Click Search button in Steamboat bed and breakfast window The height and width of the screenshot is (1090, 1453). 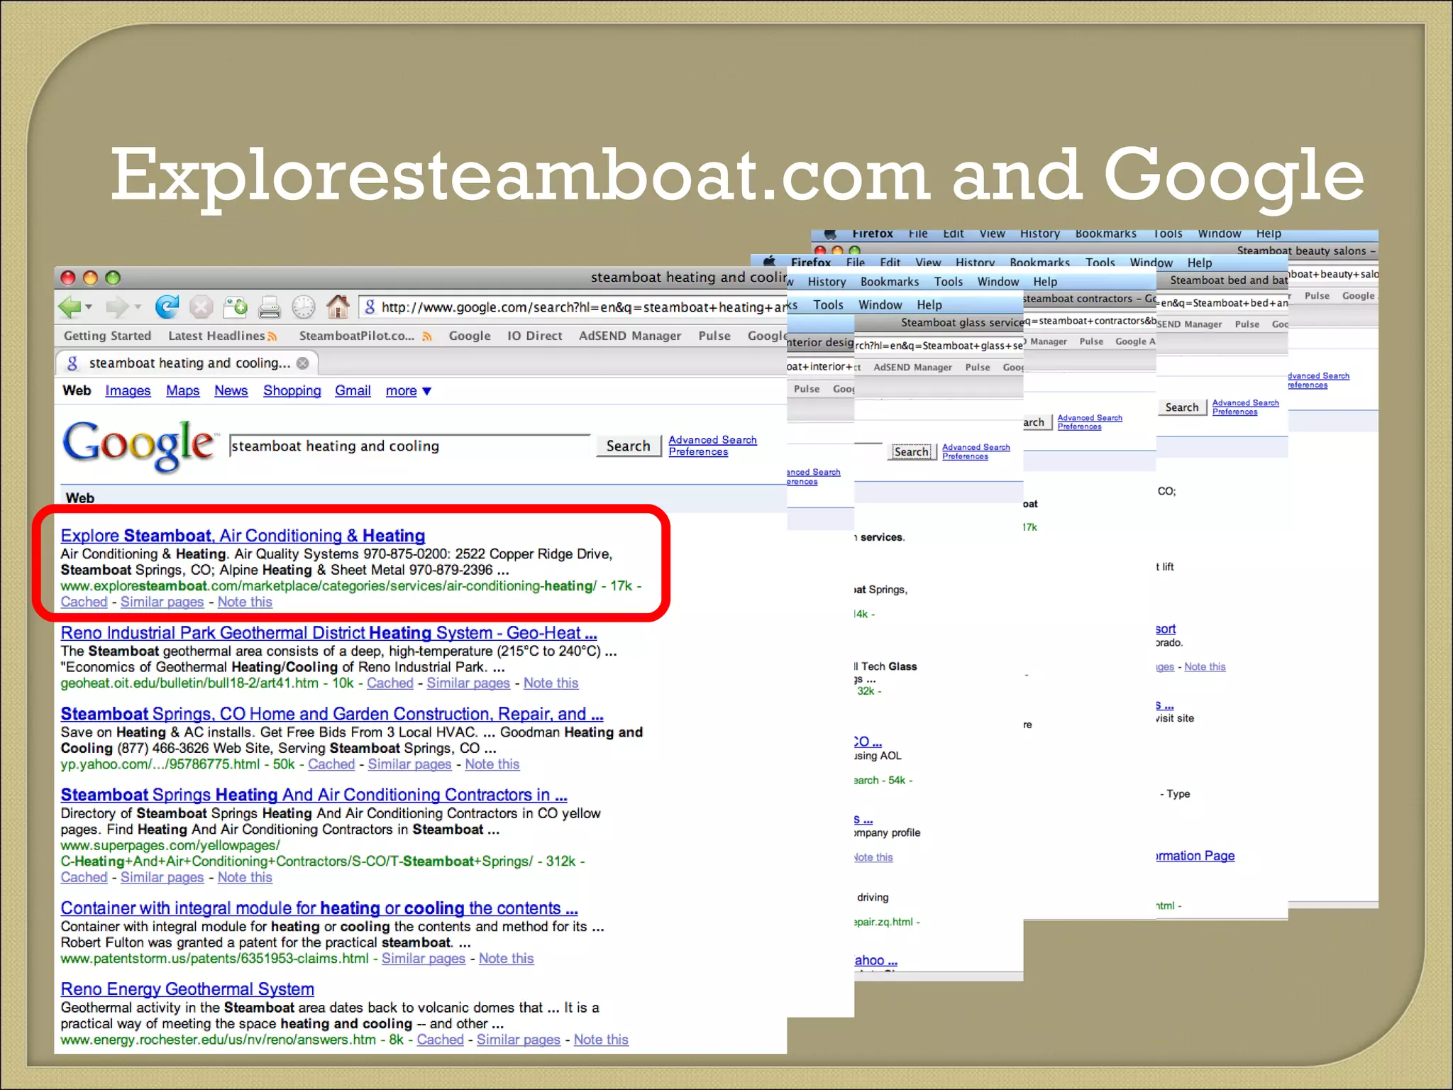tap(1181, 407)
